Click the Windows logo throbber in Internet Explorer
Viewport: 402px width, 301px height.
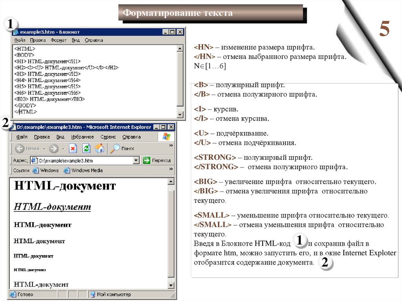point(166,137)
